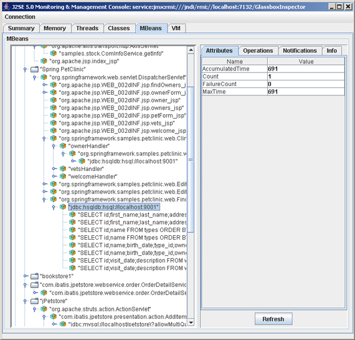This screenshot has width=355, height=340.
Task: Click the welcome_jsp bean icon
Action: click(54, 130)
